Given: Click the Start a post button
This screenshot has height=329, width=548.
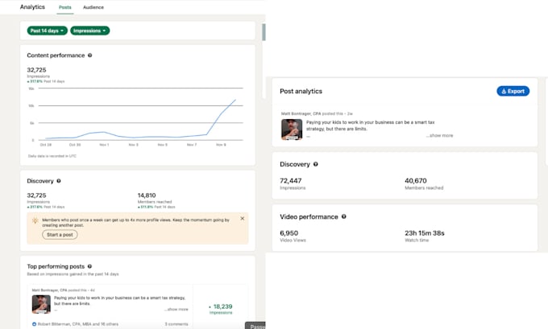Looking at the screenshot, I should [60, 235].
